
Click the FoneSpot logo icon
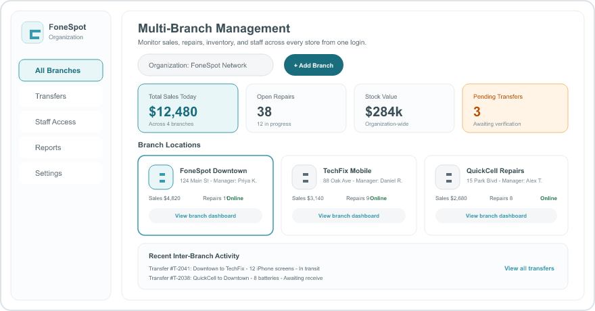[x=32, y=32]
